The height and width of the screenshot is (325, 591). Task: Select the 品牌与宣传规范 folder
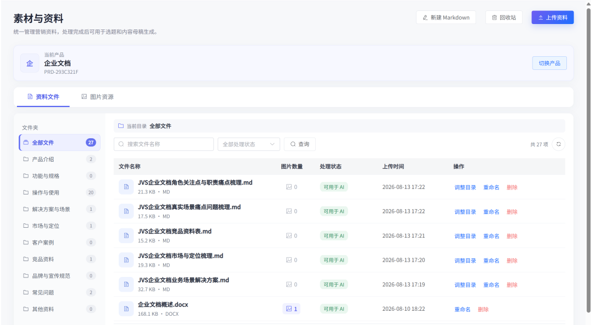pos(60,276)
